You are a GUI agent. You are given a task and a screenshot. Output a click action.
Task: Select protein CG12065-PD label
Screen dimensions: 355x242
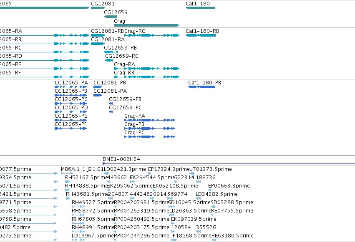71,108
